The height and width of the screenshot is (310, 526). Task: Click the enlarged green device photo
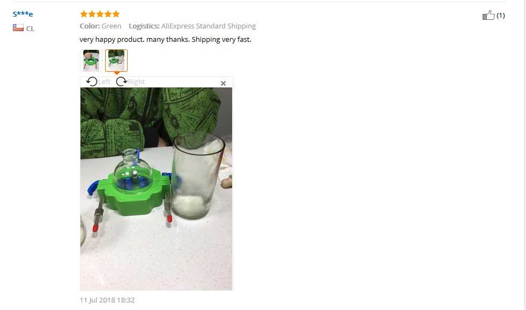[x=157, y=189]
